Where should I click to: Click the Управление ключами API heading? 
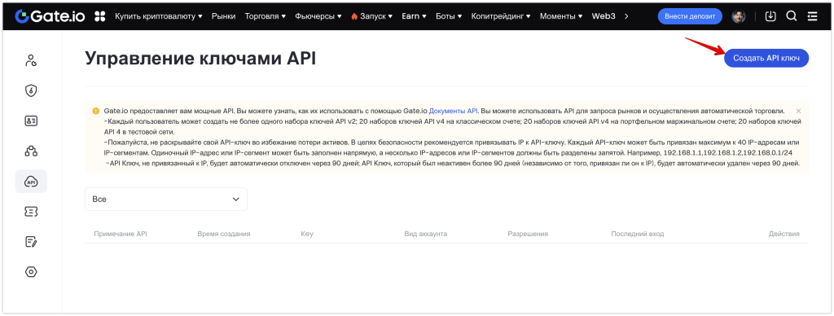[x=200, y=59]
